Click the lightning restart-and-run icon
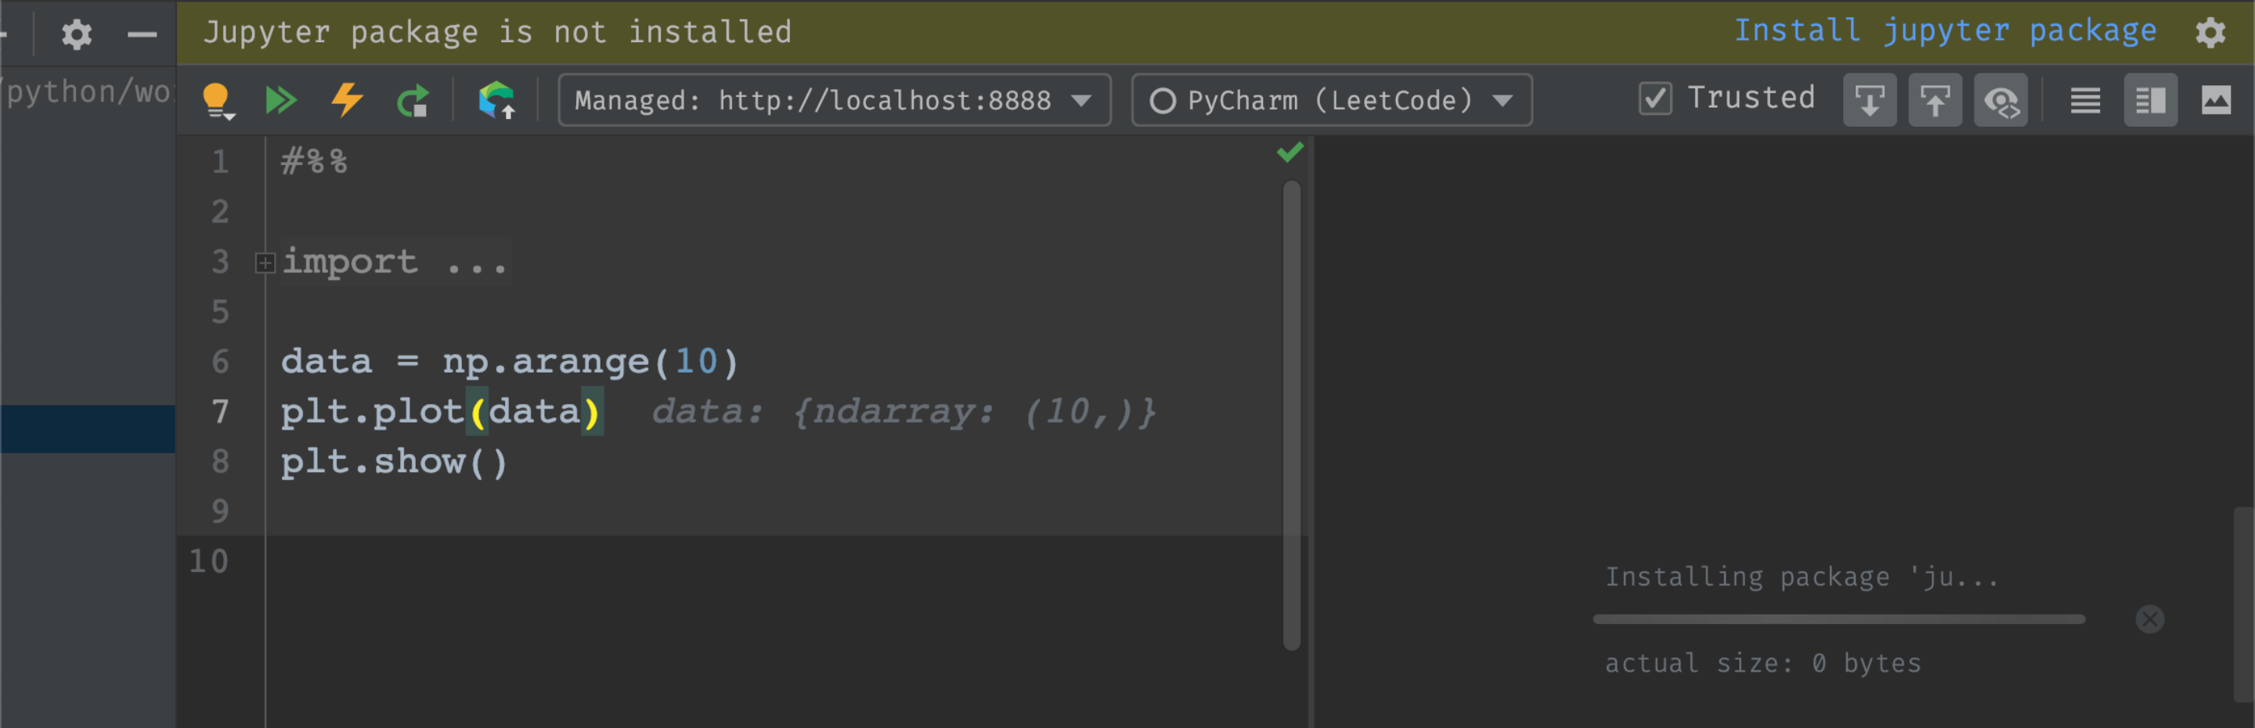This screenshot has width=2255, height=728. click(348, 99)
